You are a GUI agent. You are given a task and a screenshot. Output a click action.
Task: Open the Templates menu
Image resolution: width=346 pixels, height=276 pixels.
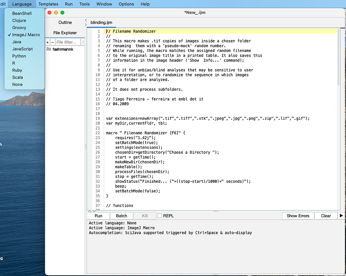coord(48,4)
